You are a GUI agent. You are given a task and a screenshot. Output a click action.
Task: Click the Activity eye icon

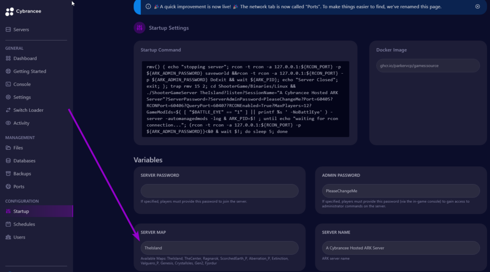(8, 123)
